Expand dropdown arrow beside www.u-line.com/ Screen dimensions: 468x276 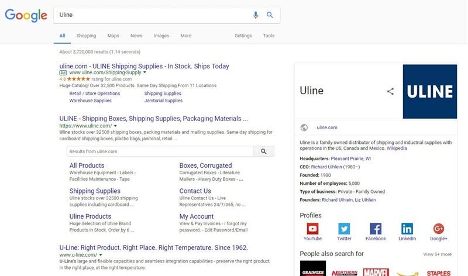(x=101, y=255)
